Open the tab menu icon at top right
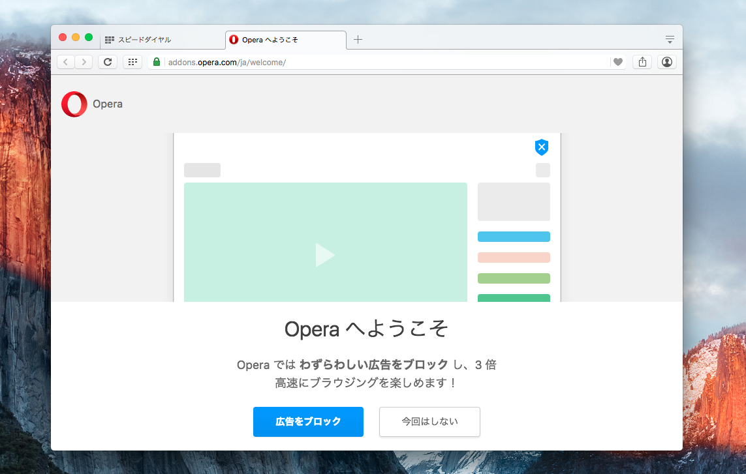The width and height of the screenshot is (746, 474). 670,40
